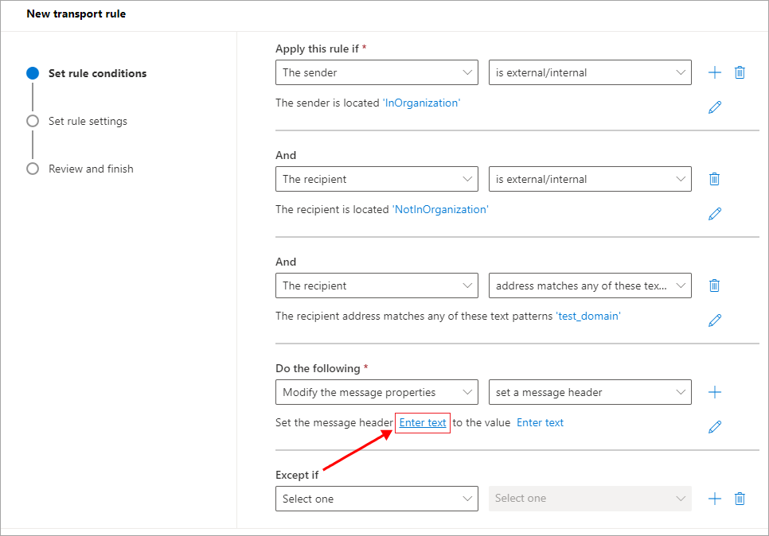The image size is (769, 536).
Task: Select the 'Set rule conditions' step
Action: [97, 73]
